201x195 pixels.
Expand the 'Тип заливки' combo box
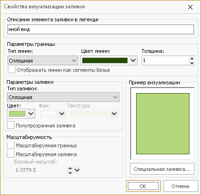pyautogui.click(x=63, y=97)
